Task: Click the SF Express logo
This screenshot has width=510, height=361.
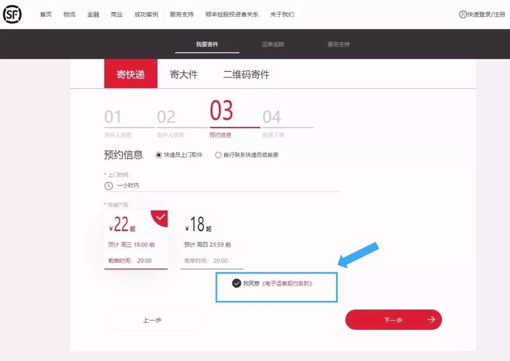Action: pos(13,14)
